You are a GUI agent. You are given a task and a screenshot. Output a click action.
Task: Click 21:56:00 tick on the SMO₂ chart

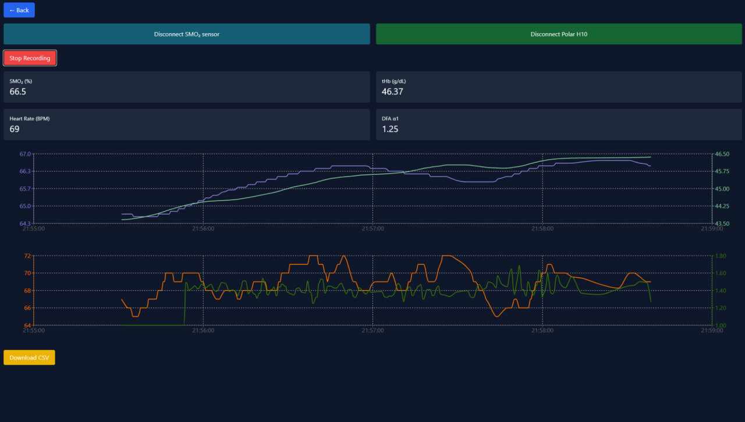click(x=203, y=229)
